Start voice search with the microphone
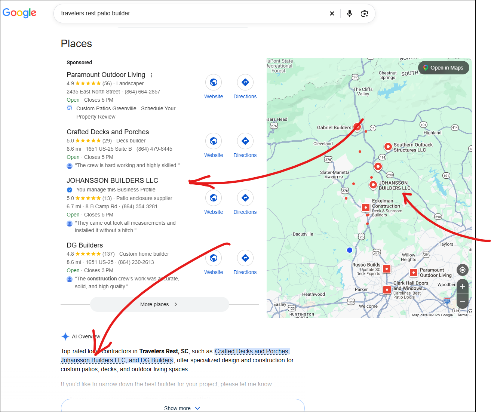The width and height of the screenshot is (491, 412). (x=349, y=13)
